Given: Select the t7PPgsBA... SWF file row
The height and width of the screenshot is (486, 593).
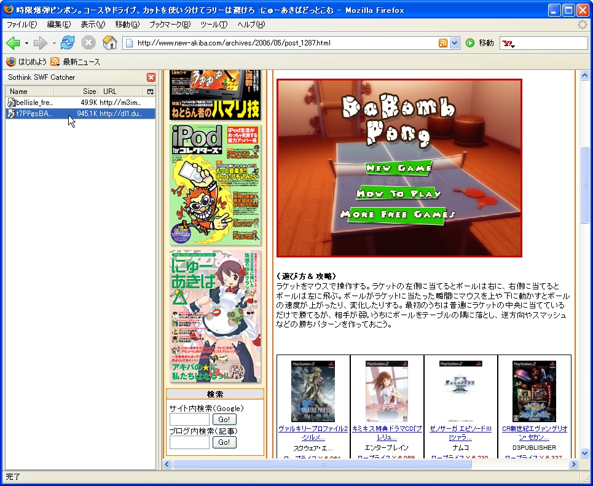Looking at the screenshot, I should click(x=80, y=114).
